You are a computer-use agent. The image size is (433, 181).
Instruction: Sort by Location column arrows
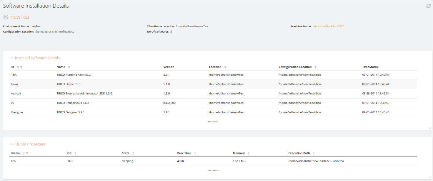[x=225, y=67]
